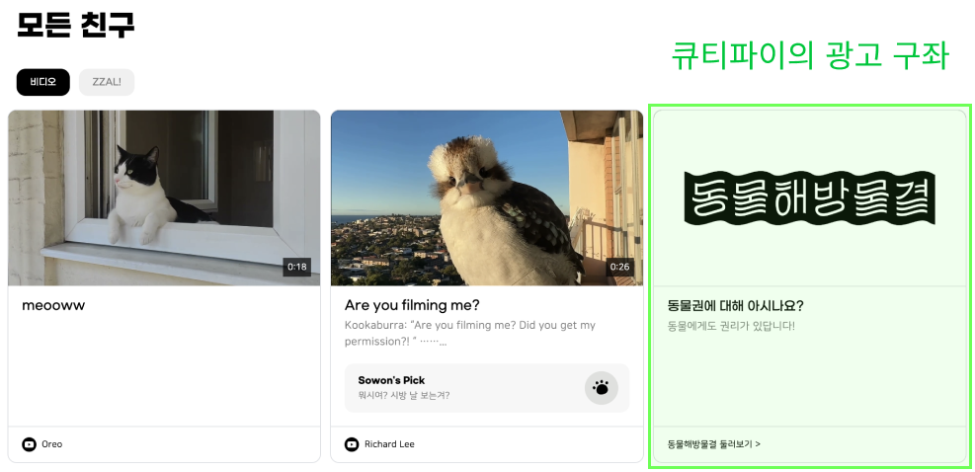Screen dimensions: 975x472
Task: Click the Oreo channel name
Action: point(51,444)
